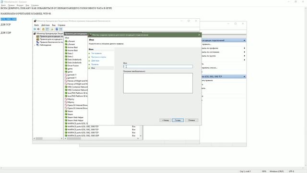Click the ДЛЯ UDP line in Notepad
Screen dimensions: 307x173
pos(6,33)
